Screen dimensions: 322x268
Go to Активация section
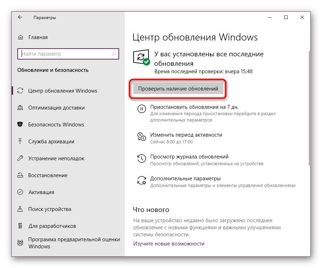(x=41, y=192)
